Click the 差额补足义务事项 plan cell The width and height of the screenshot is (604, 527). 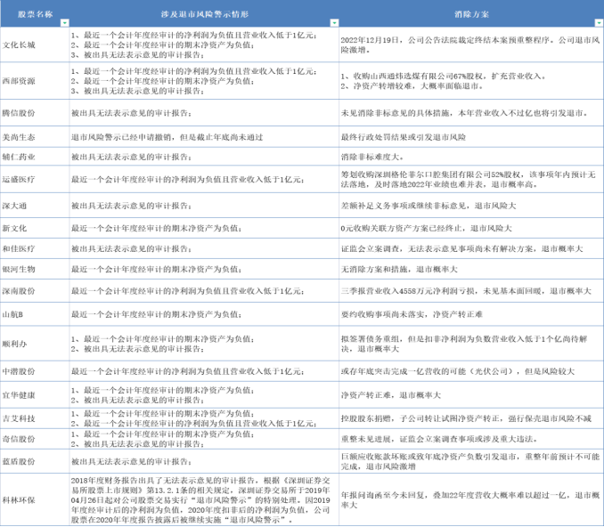pos(471,206)
